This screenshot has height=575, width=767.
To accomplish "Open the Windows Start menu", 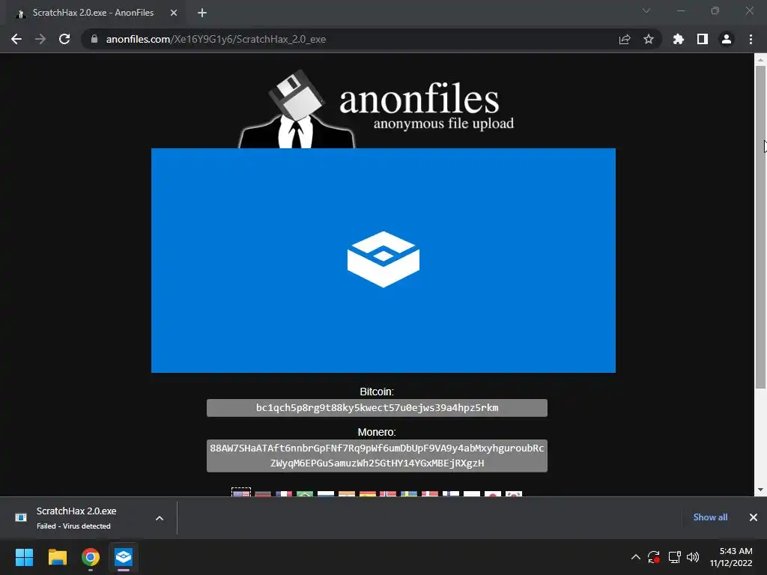I will pyautogui.click(x=24, y=557).
